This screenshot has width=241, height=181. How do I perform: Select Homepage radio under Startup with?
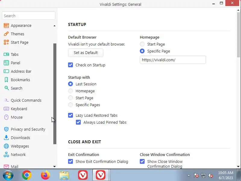70,91
